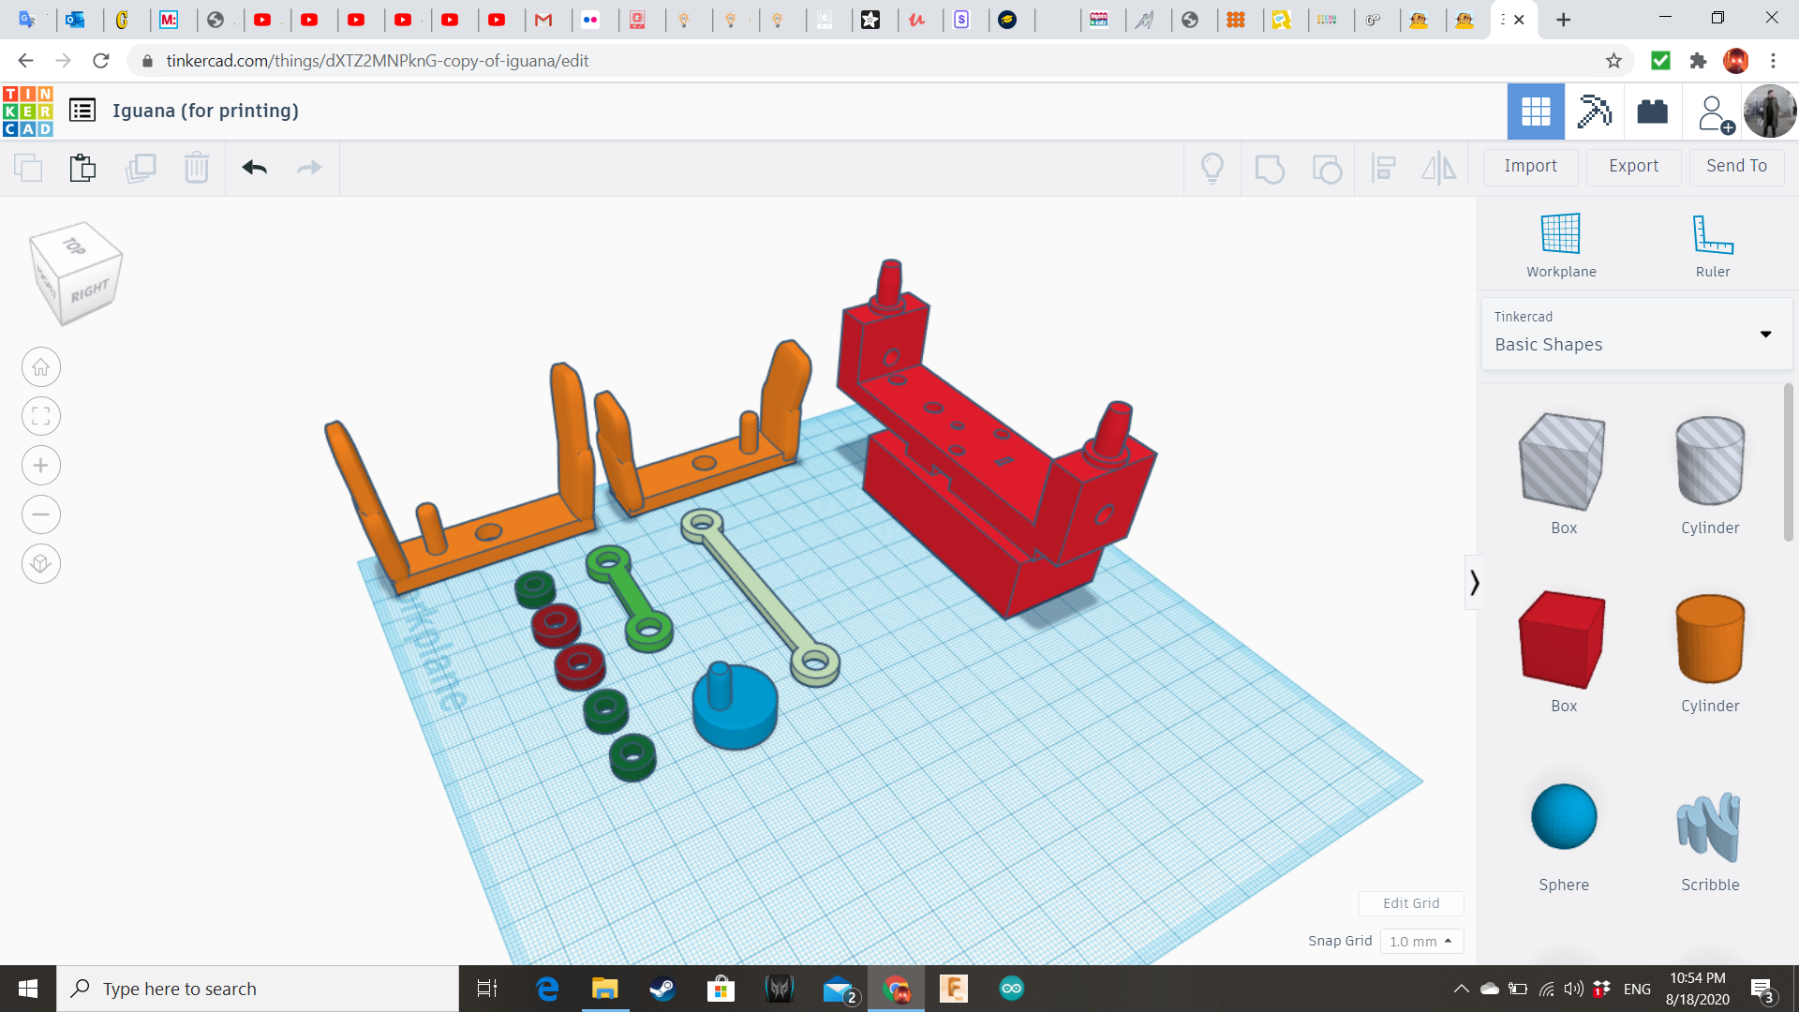Toggle perspective and orthographic view cube icon

(41, 564)
